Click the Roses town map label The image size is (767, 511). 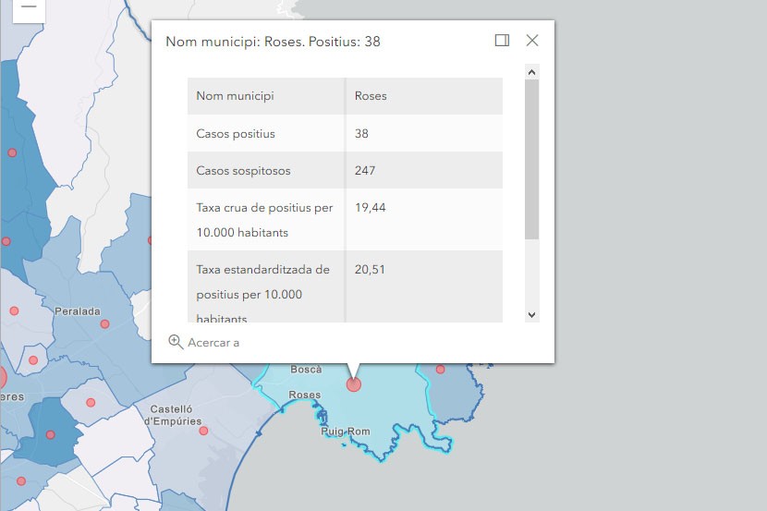(305, 395)
